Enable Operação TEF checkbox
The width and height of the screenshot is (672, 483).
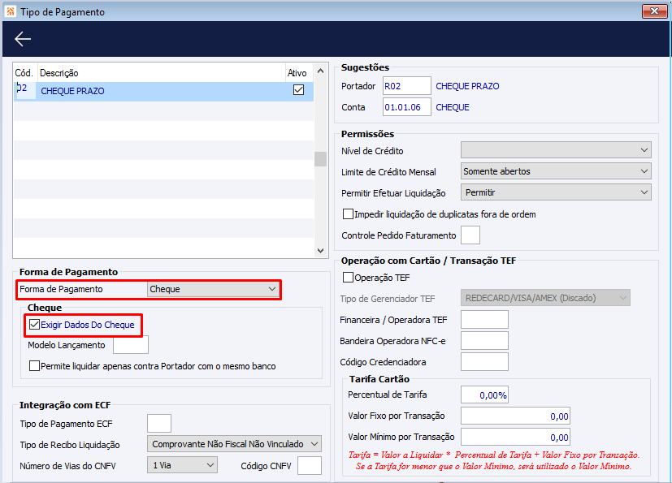point(349,278)
